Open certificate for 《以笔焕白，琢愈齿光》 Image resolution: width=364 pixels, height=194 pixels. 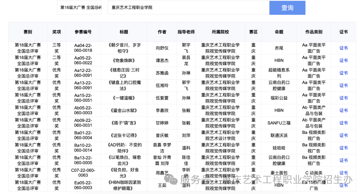343,161
